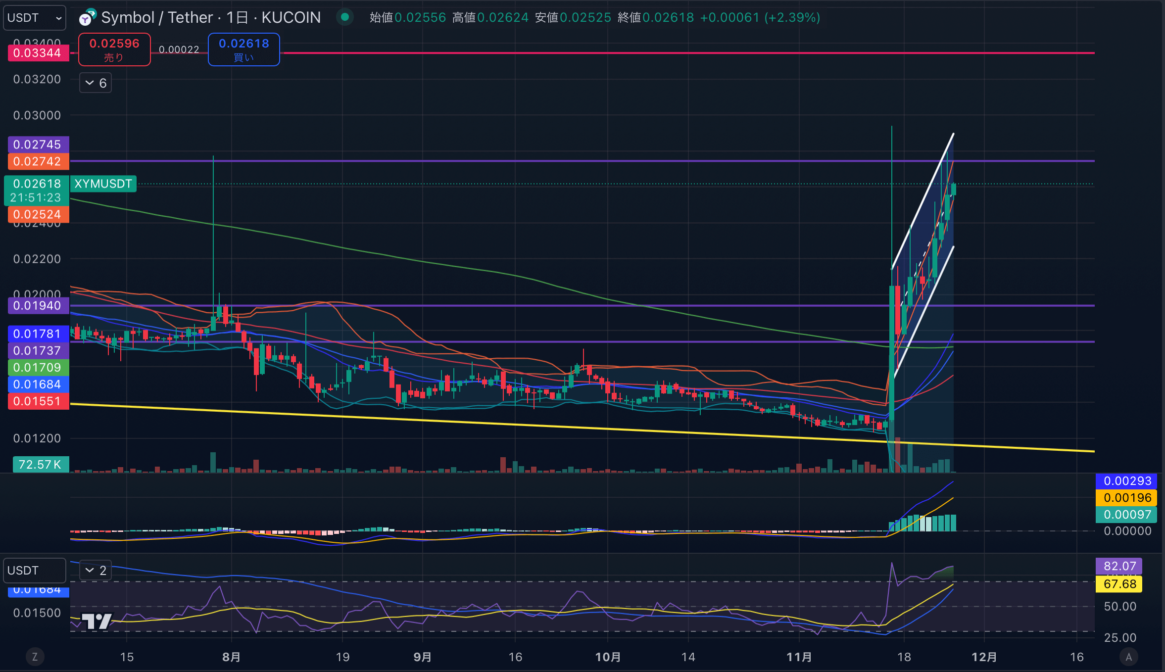
Task: Click the 82.07 RSI value label
Action: pos(1119,566)
